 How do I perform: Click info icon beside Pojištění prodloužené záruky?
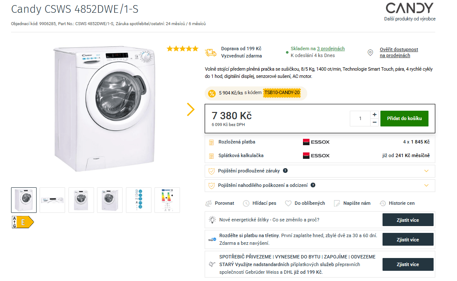[x=286, y=171]
